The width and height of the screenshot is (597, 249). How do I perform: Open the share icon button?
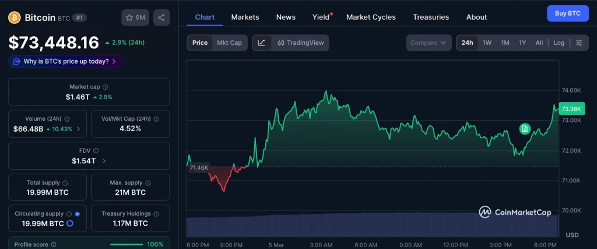[161, 17]
